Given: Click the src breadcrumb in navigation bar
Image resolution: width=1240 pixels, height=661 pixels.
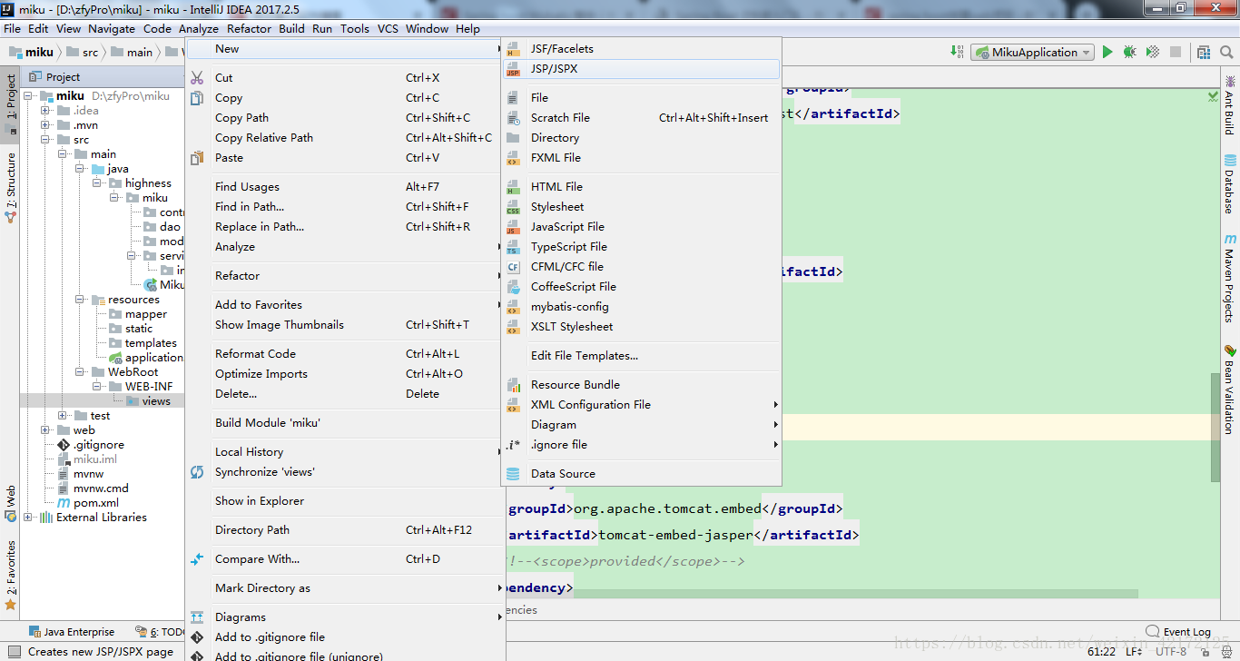Looking at the screenshot, I should click(x=82, y=53).
